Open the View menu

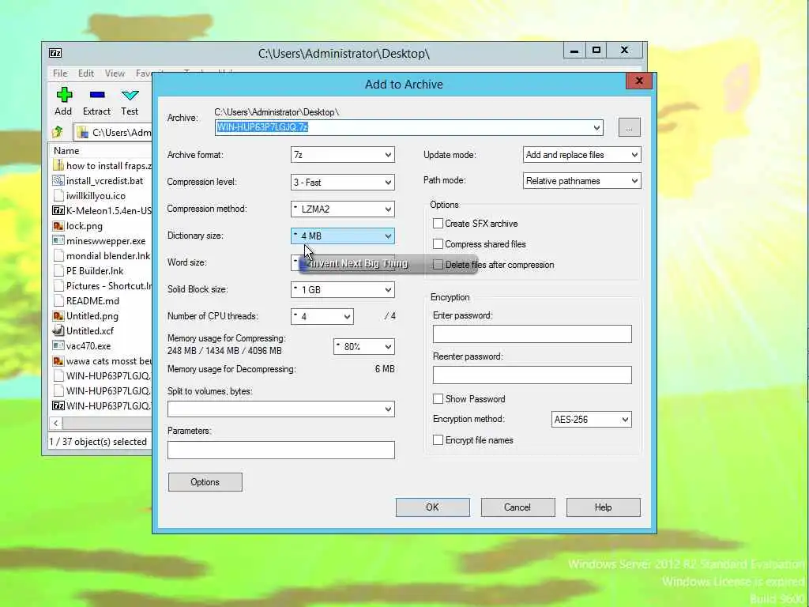coord(115,74)
